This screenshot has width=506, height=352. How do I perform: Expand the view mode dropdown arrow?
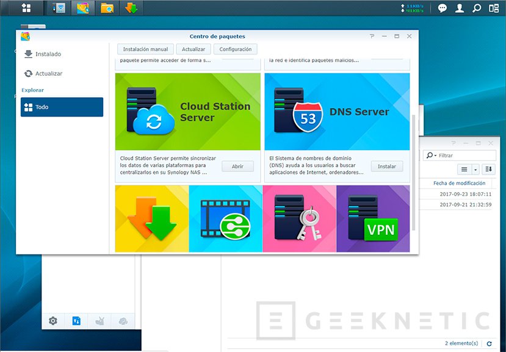point(475,170)
